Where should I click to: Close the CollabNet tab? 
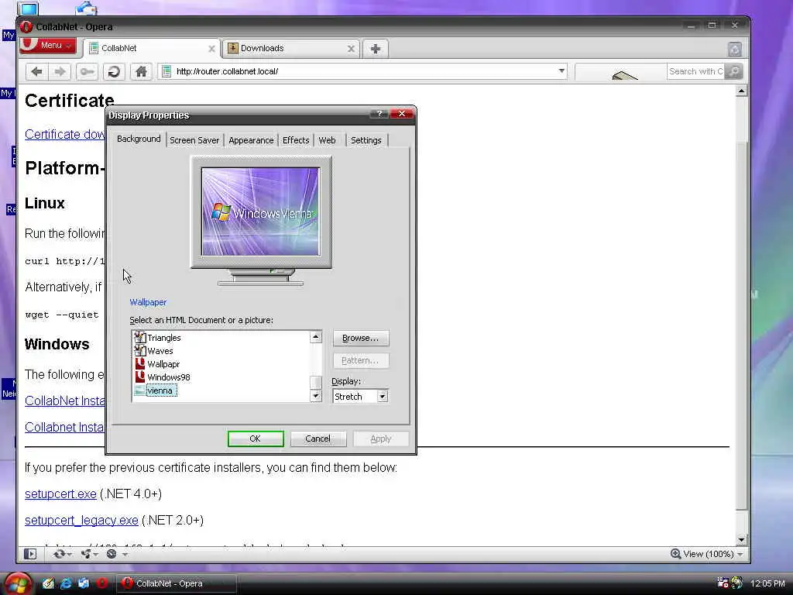click(x=211, y=49)
